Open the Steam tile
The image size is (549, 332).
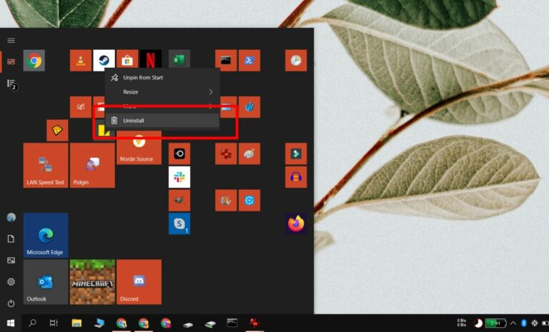click(104, 61)
